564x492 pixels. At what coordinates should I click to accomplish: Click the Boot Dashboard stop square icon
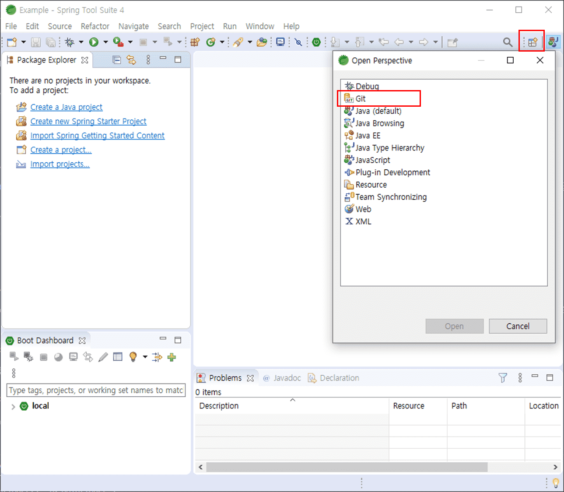click(x=43, y=357)
